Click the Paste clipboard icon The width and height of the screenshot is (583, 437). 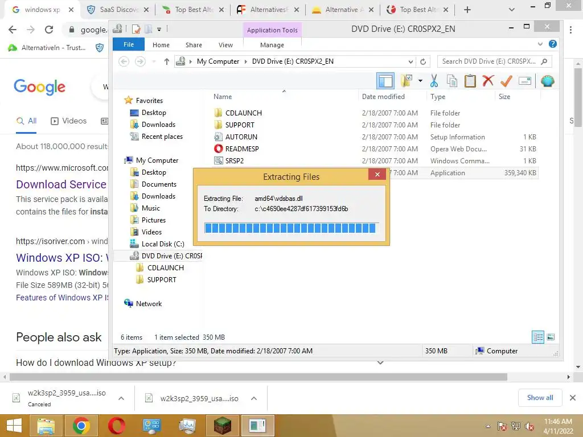[470, 81]
